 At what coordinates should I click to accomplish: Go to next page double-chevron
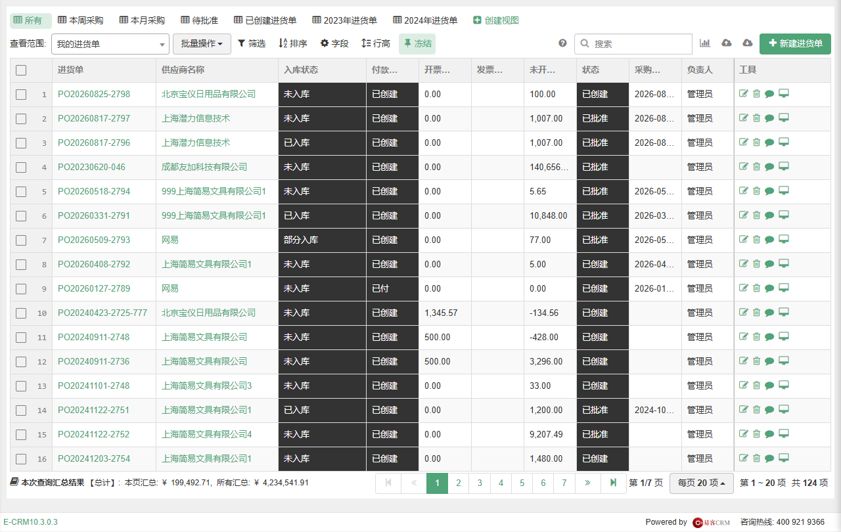[x=587, y=483]
